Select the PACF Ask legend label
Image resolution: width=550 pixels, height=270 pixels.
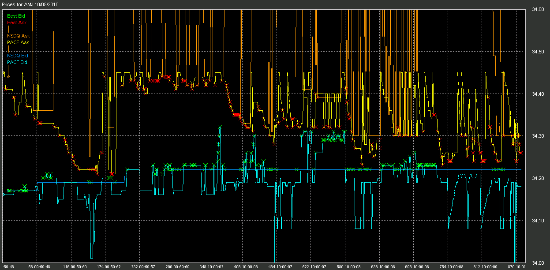pyautogui.click(x=18, y=42)
